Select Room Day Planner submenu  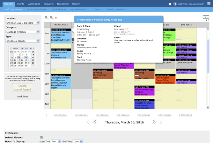point(37,9)
